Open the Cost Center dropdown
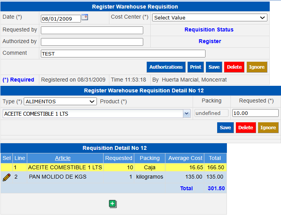Image resolution: width=281 pixels, height=224 pixels. click(209, 17)
